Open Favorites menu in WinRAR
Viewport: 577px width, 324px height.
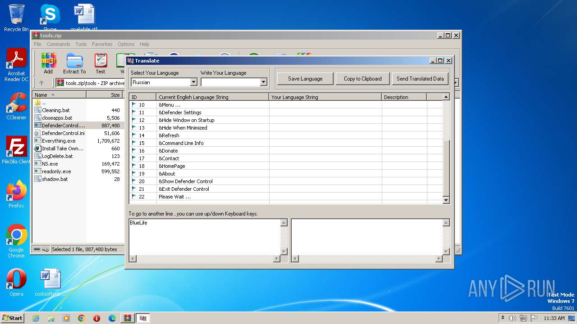102,44
